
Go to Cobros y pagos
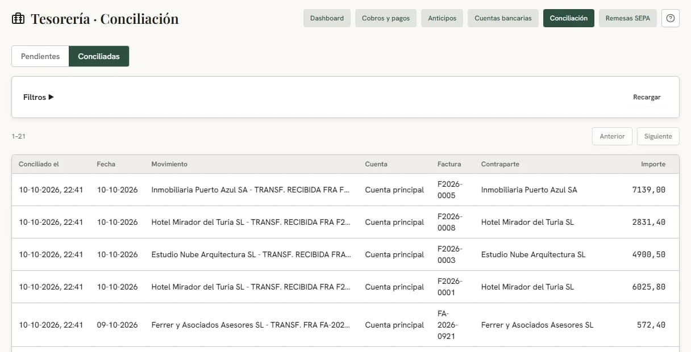(x=386, y=18)
